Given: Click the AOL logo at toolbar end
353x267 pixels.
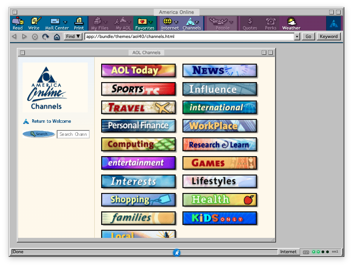Looking at the screenshot, I should click(333, 23).
